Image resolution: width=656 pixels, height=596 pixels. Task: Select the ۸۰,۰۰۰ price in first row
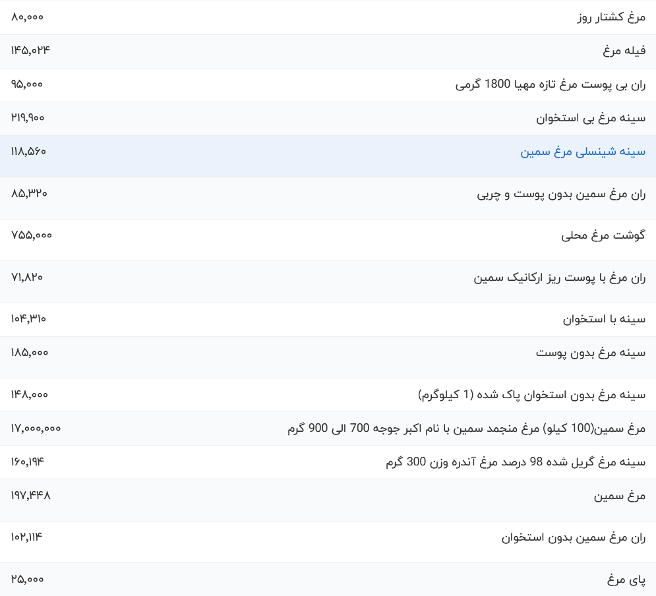click(x=27, y=17)
